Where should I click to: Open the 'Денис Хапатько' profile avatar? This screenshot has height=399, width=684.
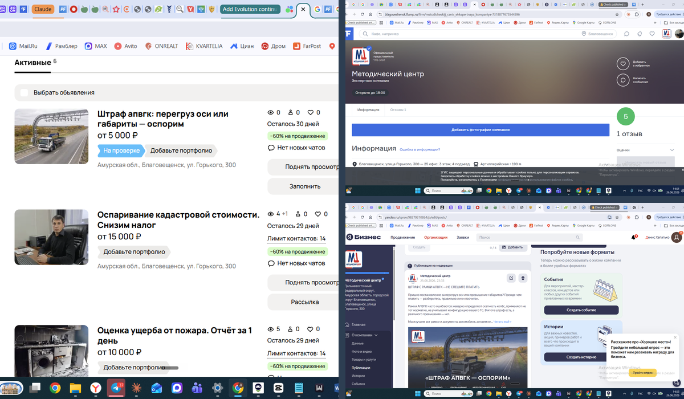(x=677, y=237)
